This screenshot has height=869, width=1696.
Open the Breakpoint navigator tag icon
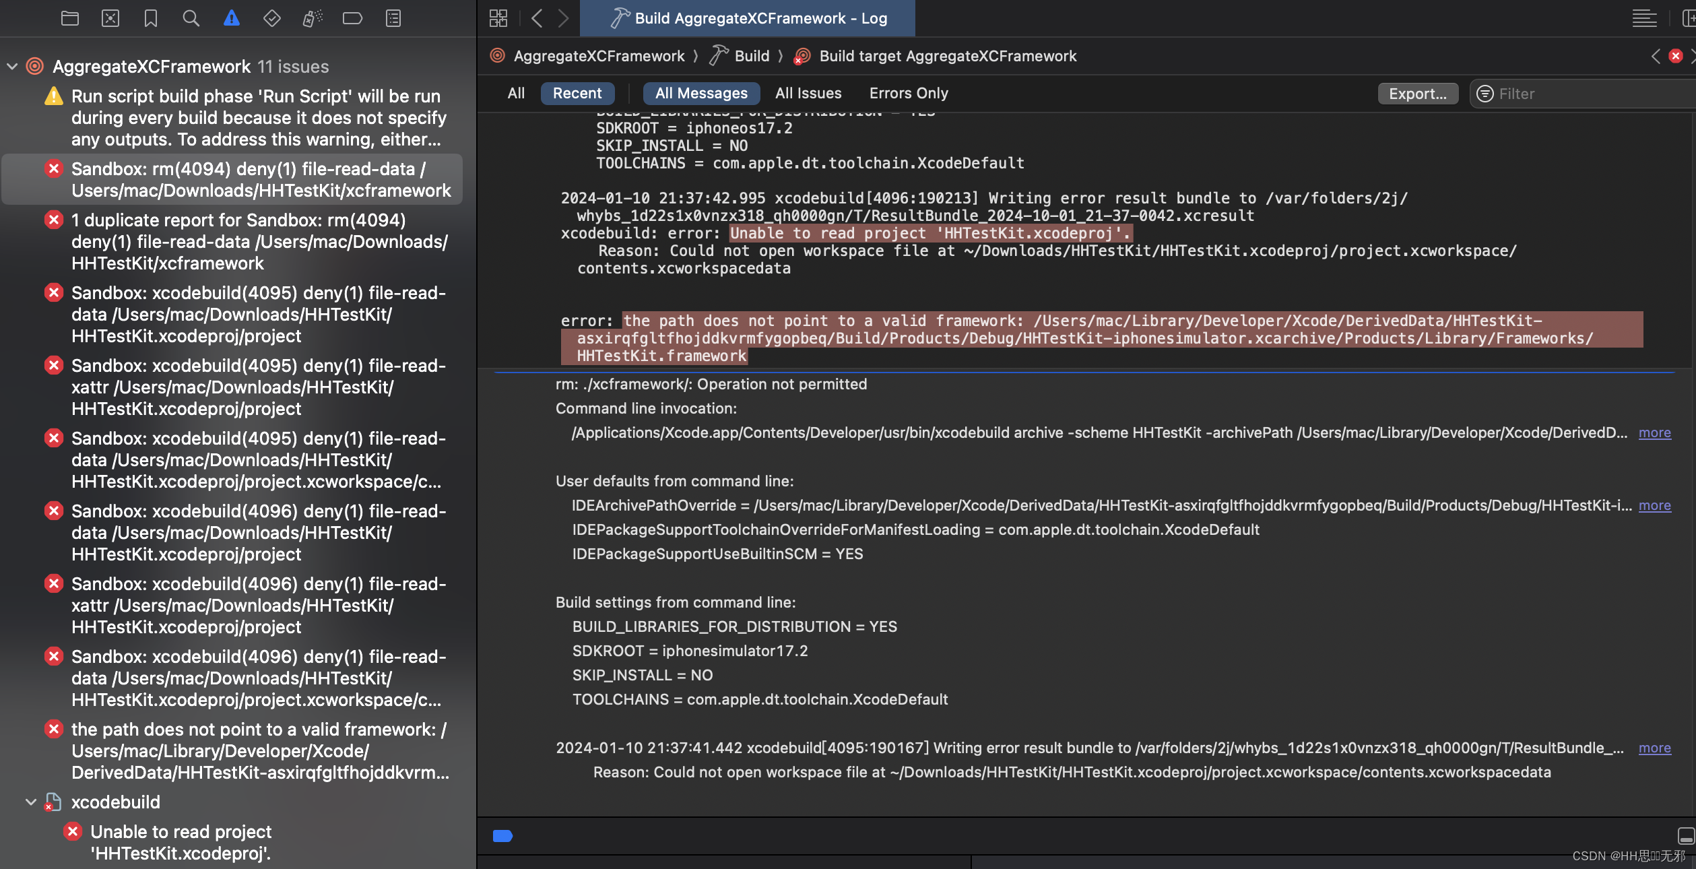[352, 18]
